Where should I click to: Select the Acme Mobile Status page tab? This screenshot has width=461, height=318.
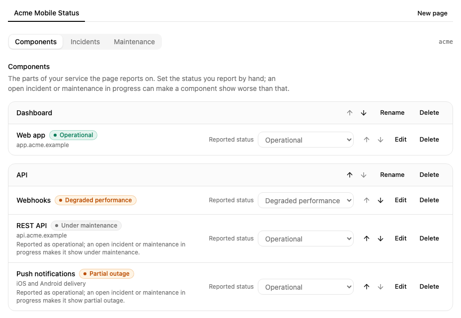coord(47,13)
